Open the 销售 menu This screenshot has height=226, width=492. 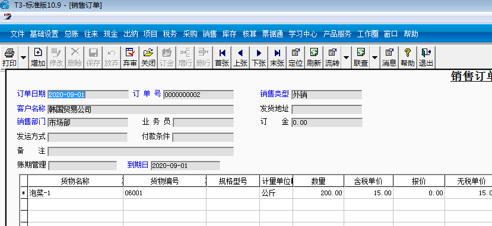(x=210, y=34)
